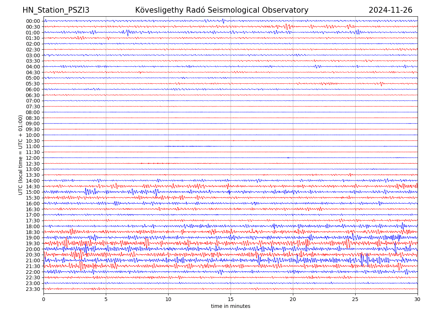Click the 30 tick on minutes axis
The height and width of the screenshot is (326, 435).
[x=418, y=299]
